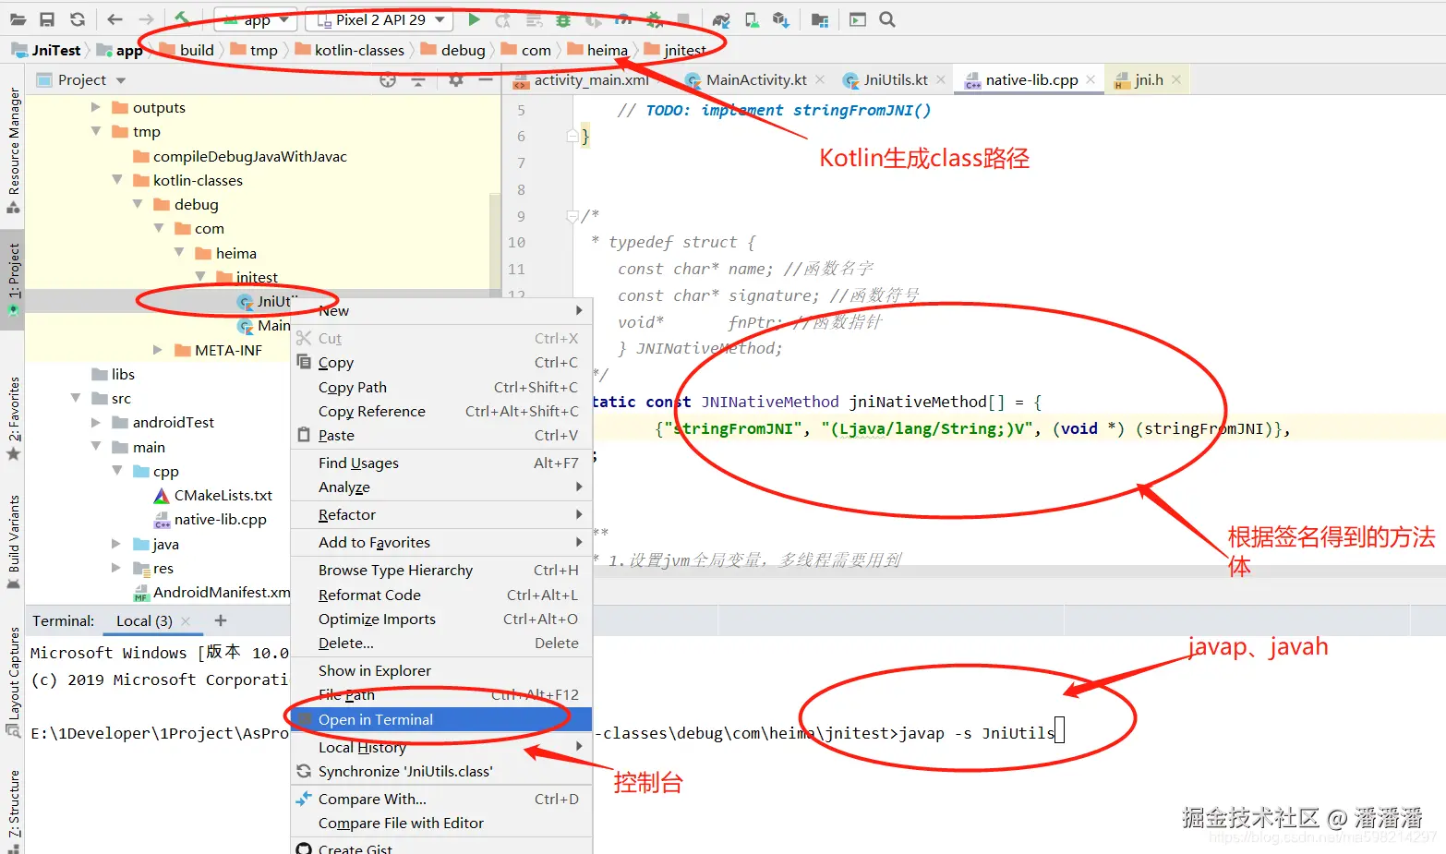1446x854 pixels.
Task: Open the Project Structure icon
Action: [x=819, y=19]
